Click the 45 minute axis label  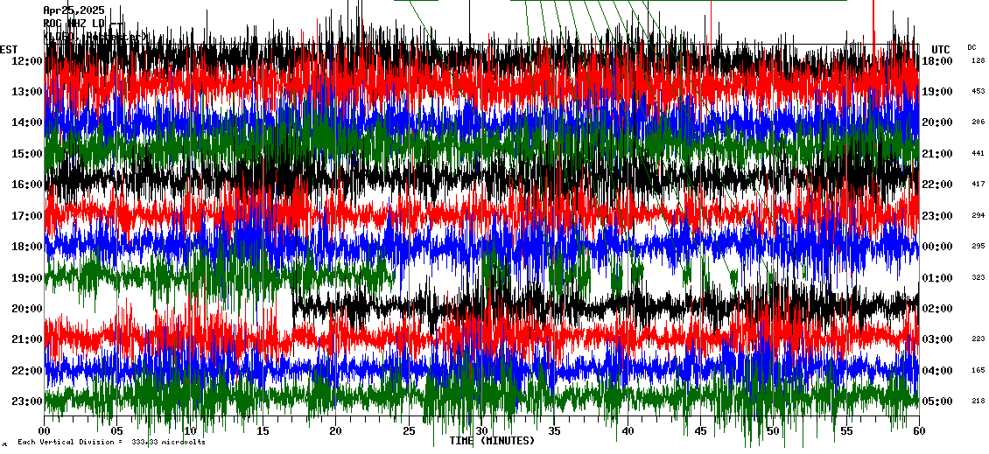click(700, 430)
